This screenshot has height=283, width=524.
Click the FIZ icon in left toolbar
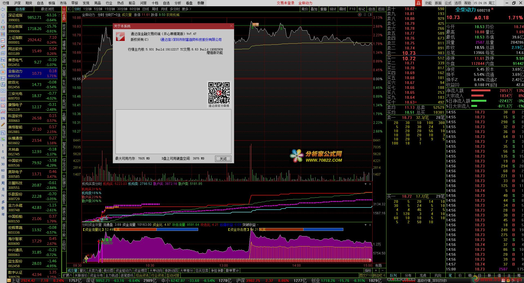(3, 78)
